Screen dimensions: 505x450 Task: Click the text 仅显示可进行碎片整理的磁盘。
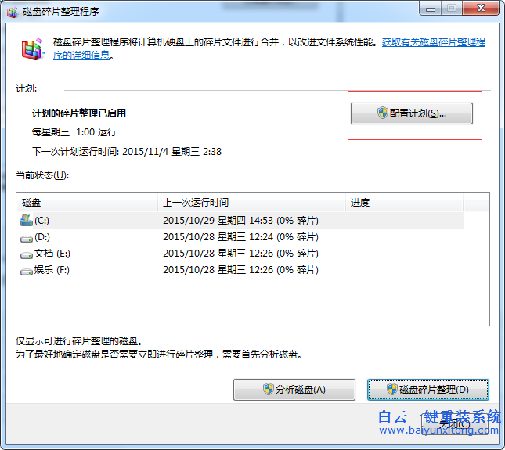(x=79, y=341)
